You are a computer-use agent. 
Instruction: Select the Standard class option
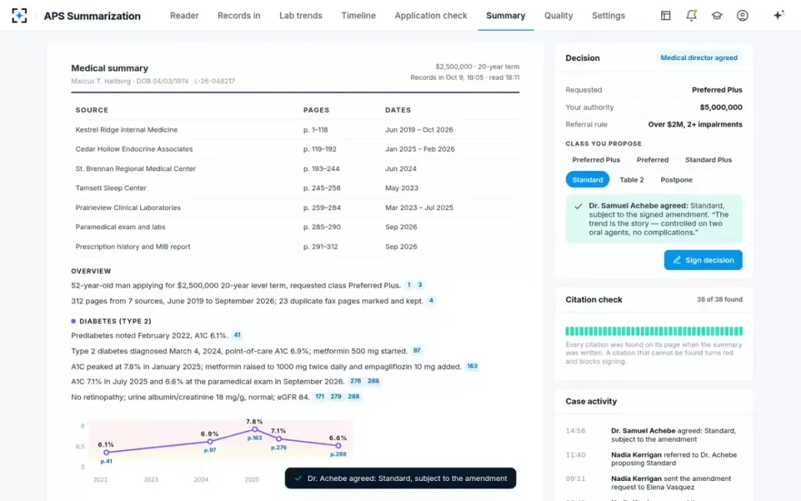[x=587, y=180]
